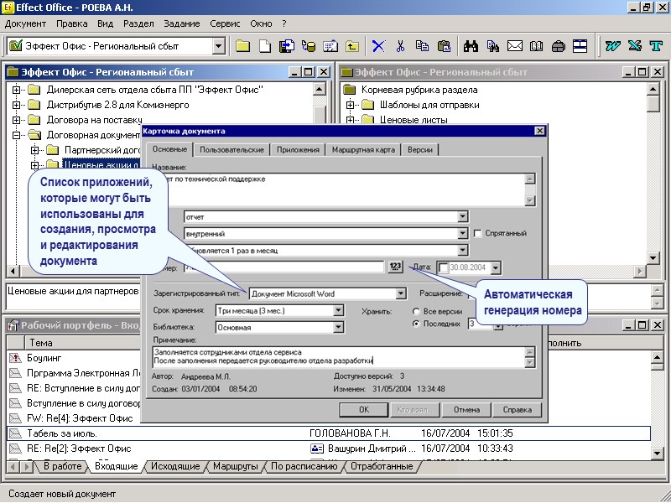Viewport: 671px width, 503px height.
Task: Collapse the Договорная документация folder
Action: pyautogui.click(x=16, y=135)
